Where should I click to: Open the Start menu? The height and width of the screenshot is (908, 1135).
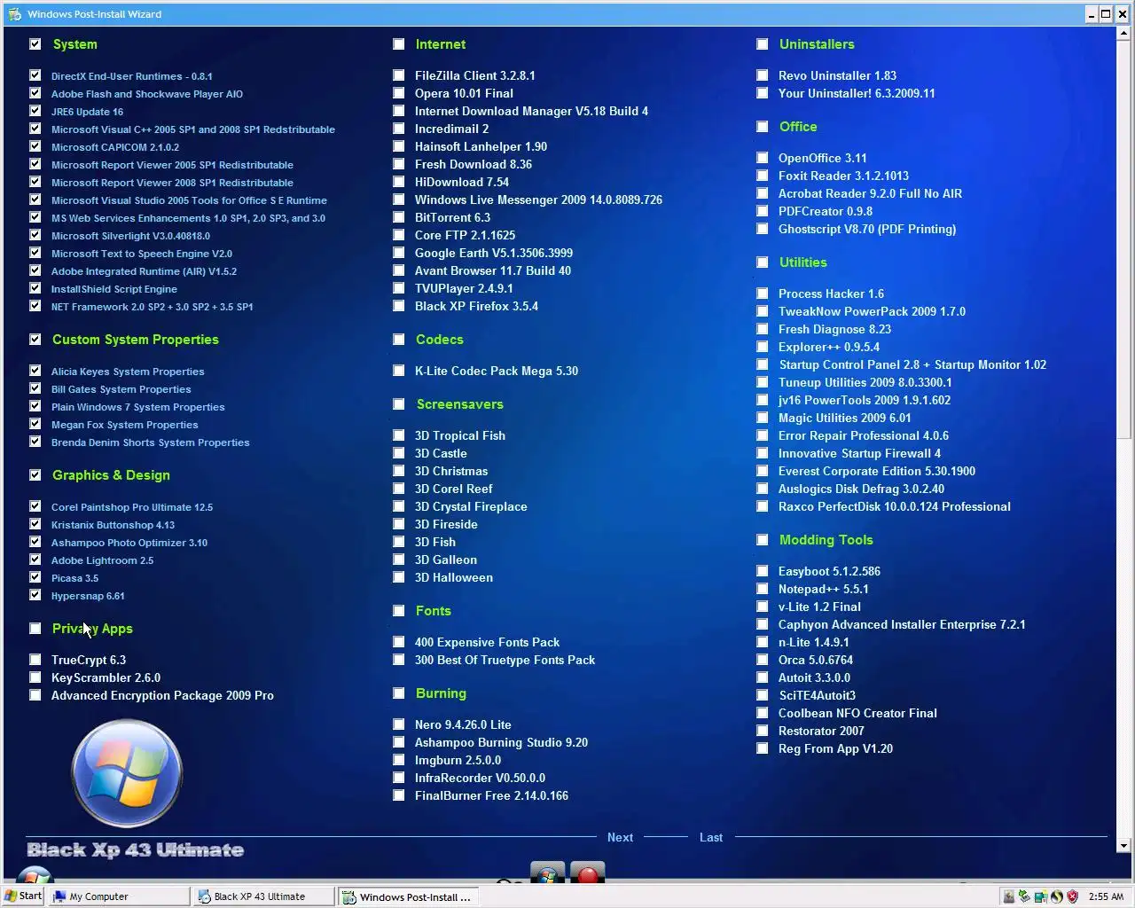pyautogui.click(x=23, y=896)
